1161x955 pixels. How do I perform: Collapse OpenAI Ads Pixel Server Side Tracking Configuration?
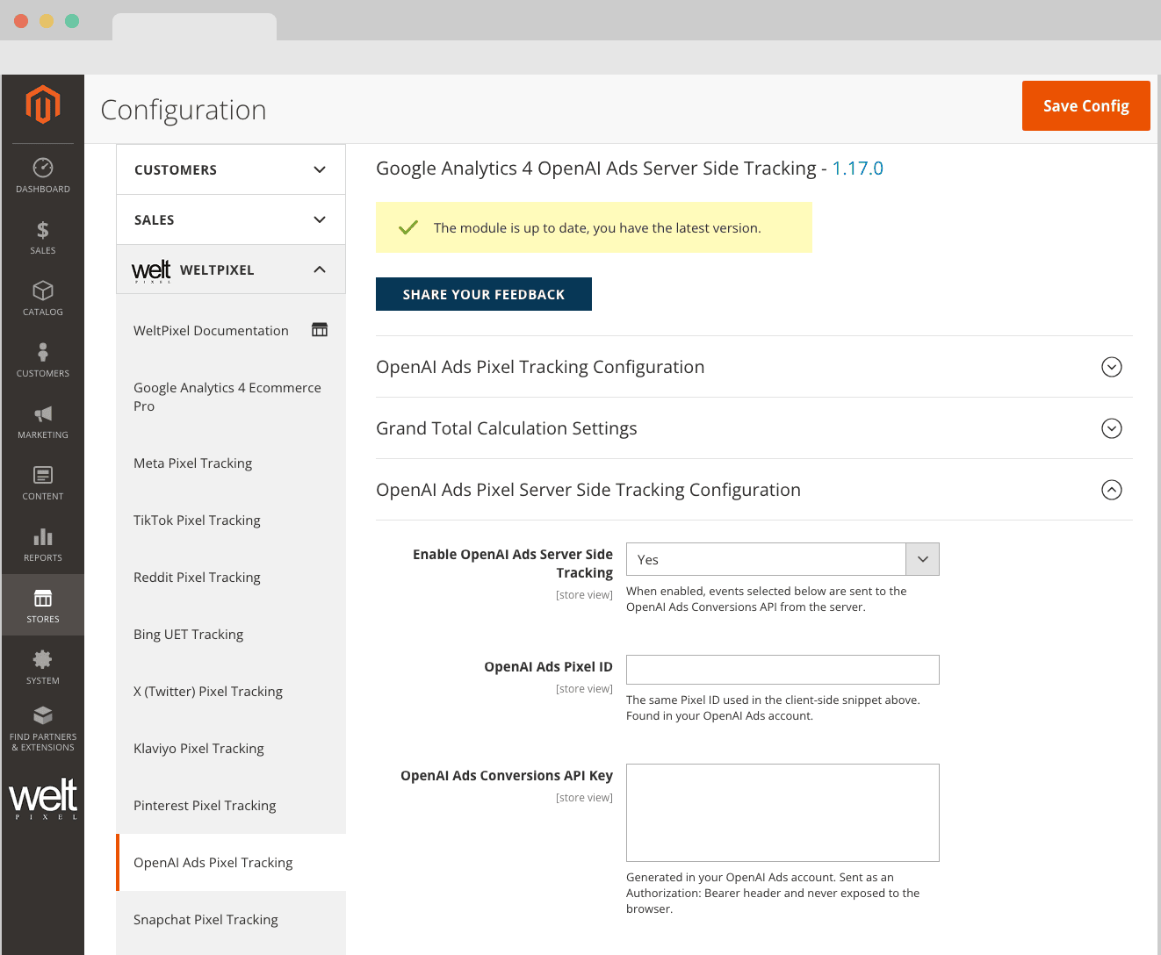pos(754,490)
